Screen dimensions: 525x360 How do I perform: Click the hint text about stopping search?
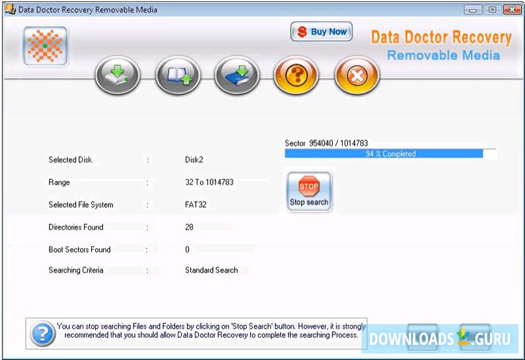(x=211, y=331)
